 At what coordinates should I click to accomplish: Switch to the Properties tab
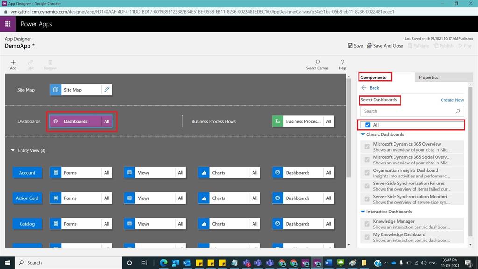tap(429, 77)
